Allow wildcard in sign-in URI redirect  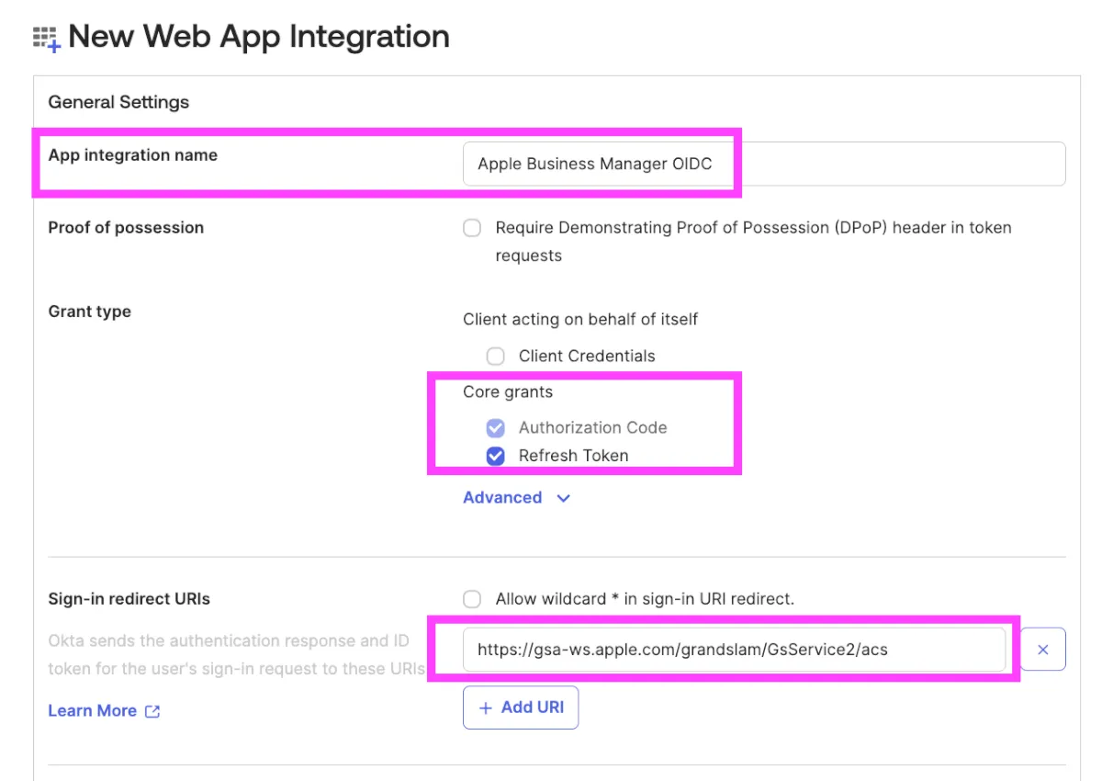pos(472,599)
